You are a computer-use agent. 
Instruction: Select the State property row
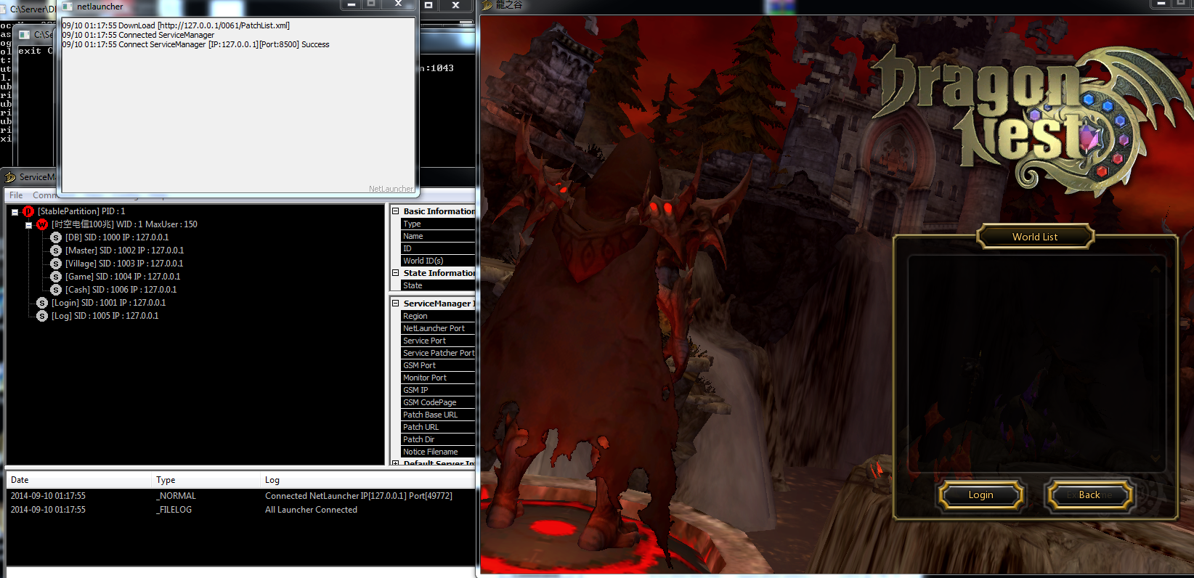coord(438,285)
